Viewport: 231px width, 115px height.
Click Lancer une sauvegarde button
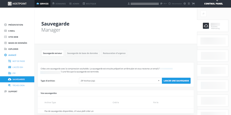[176, 81]
